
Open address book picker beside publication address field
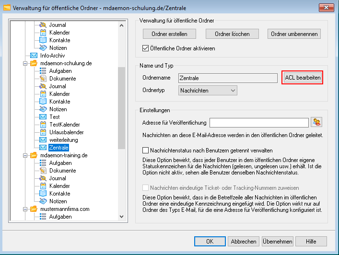tap(316, 123)
